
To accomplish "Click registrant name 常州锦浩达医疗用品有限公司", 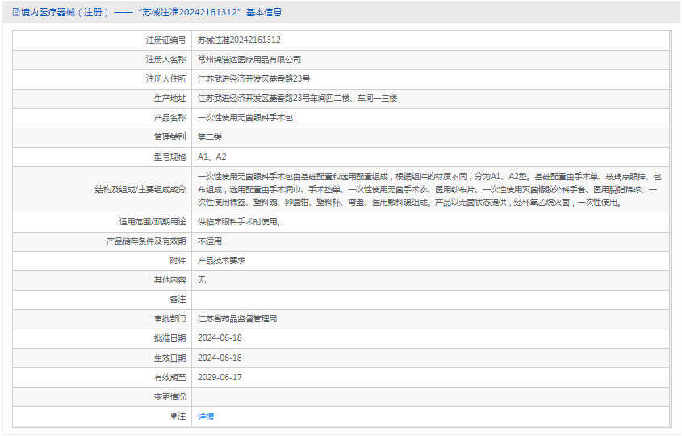I will [249, 60].
